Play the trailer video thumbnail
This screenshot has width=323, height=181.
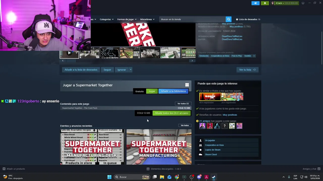69,53
